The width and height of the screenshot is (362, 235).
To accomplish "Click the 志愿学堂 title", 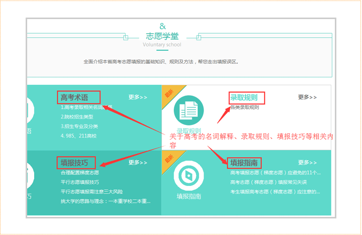I will [x=162, y=36].
